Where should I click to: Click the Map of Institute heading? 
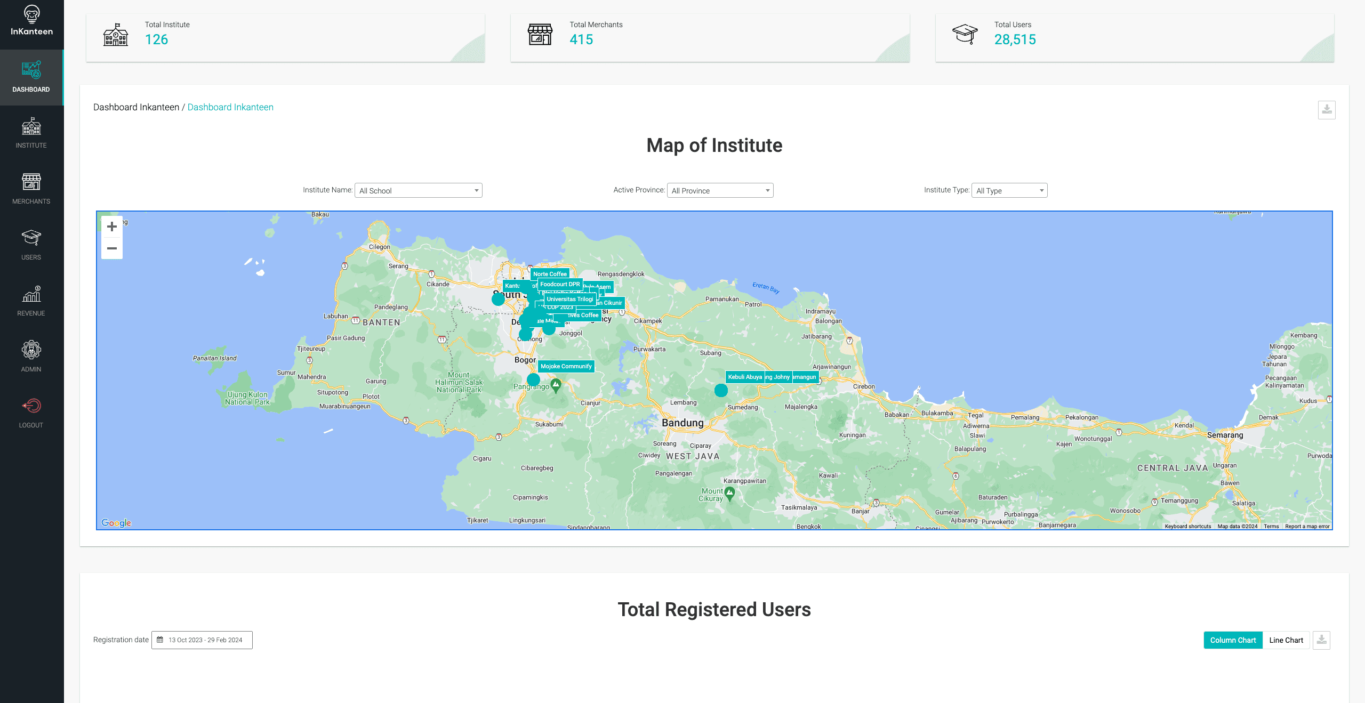pyautogui.click(x=714, y=146)
